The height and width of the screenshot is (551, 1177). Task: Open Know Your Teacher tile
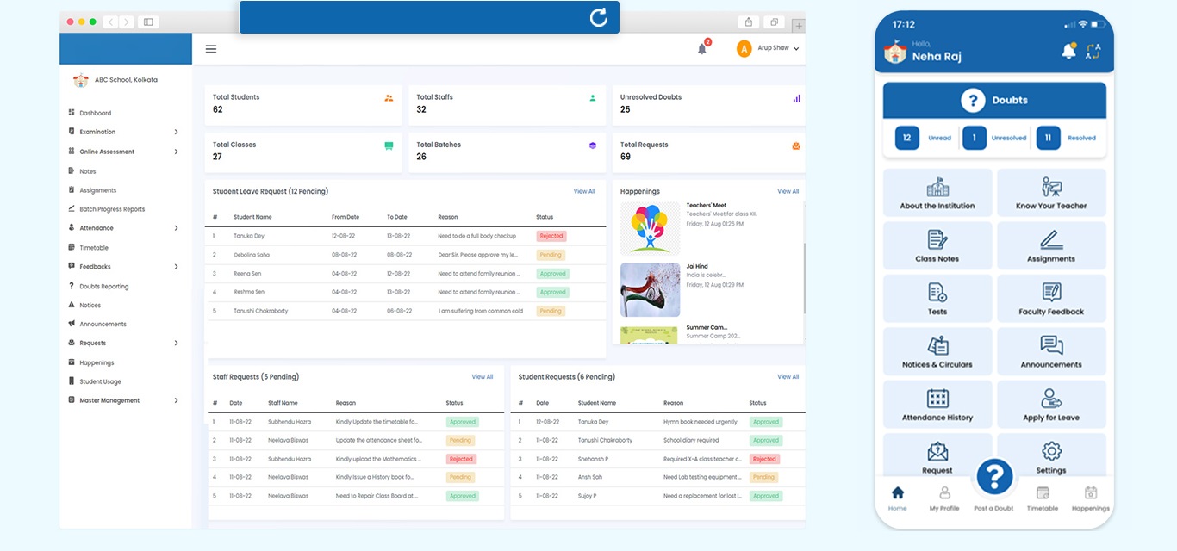[1051, 193]
